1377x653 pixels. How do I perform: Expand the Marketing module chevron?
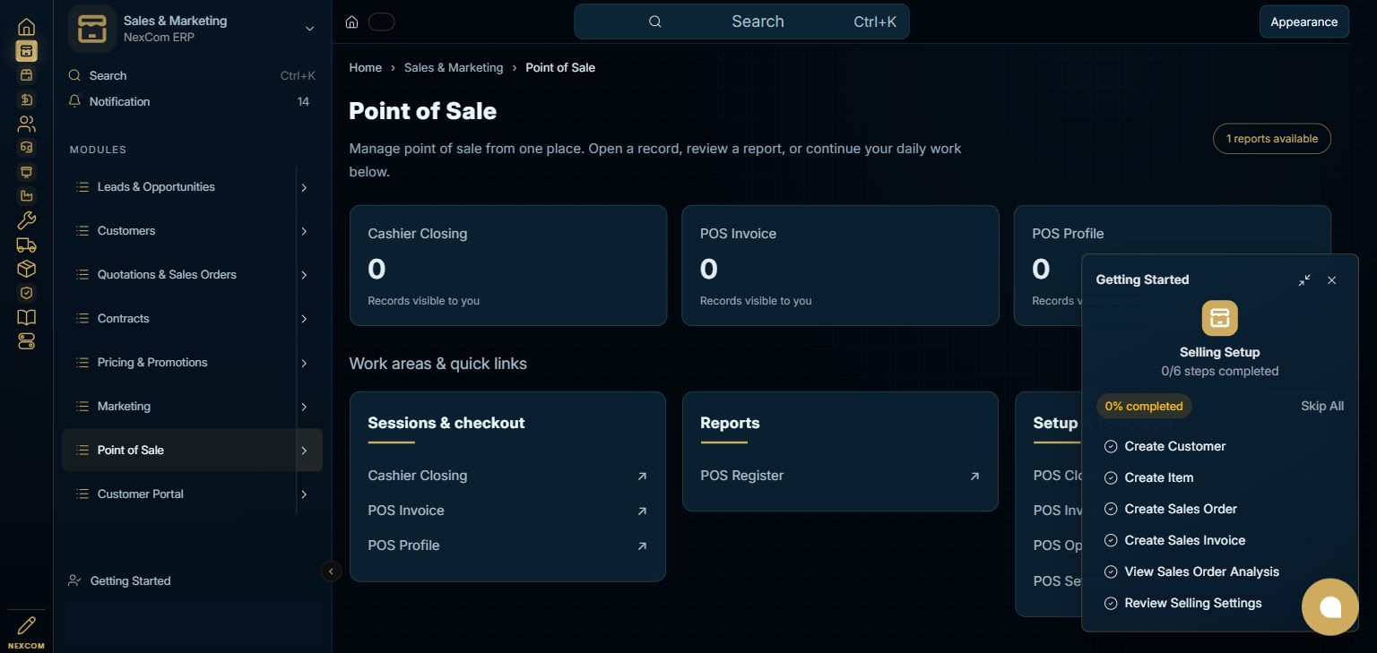point(304,408)
